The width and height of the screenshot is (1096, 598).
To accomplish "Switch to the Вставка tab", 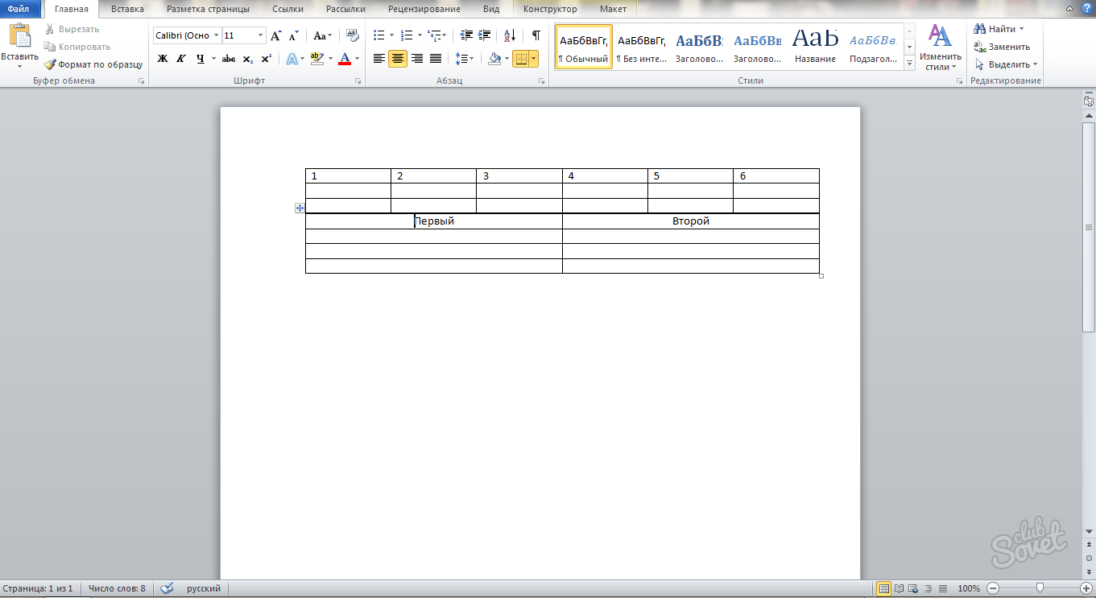I will click(x=127, y=9).
